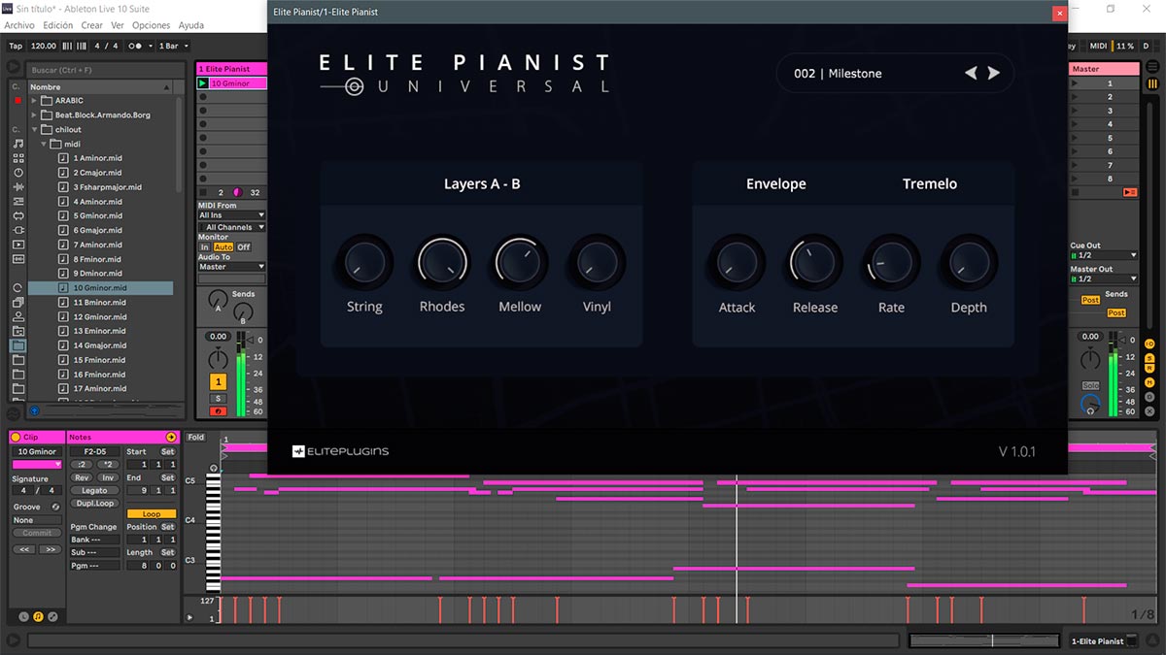The height and width of the screenshot is (655, 1166).
Task: Open the Audio Effects browser category icon
Action: pos(17,187)
